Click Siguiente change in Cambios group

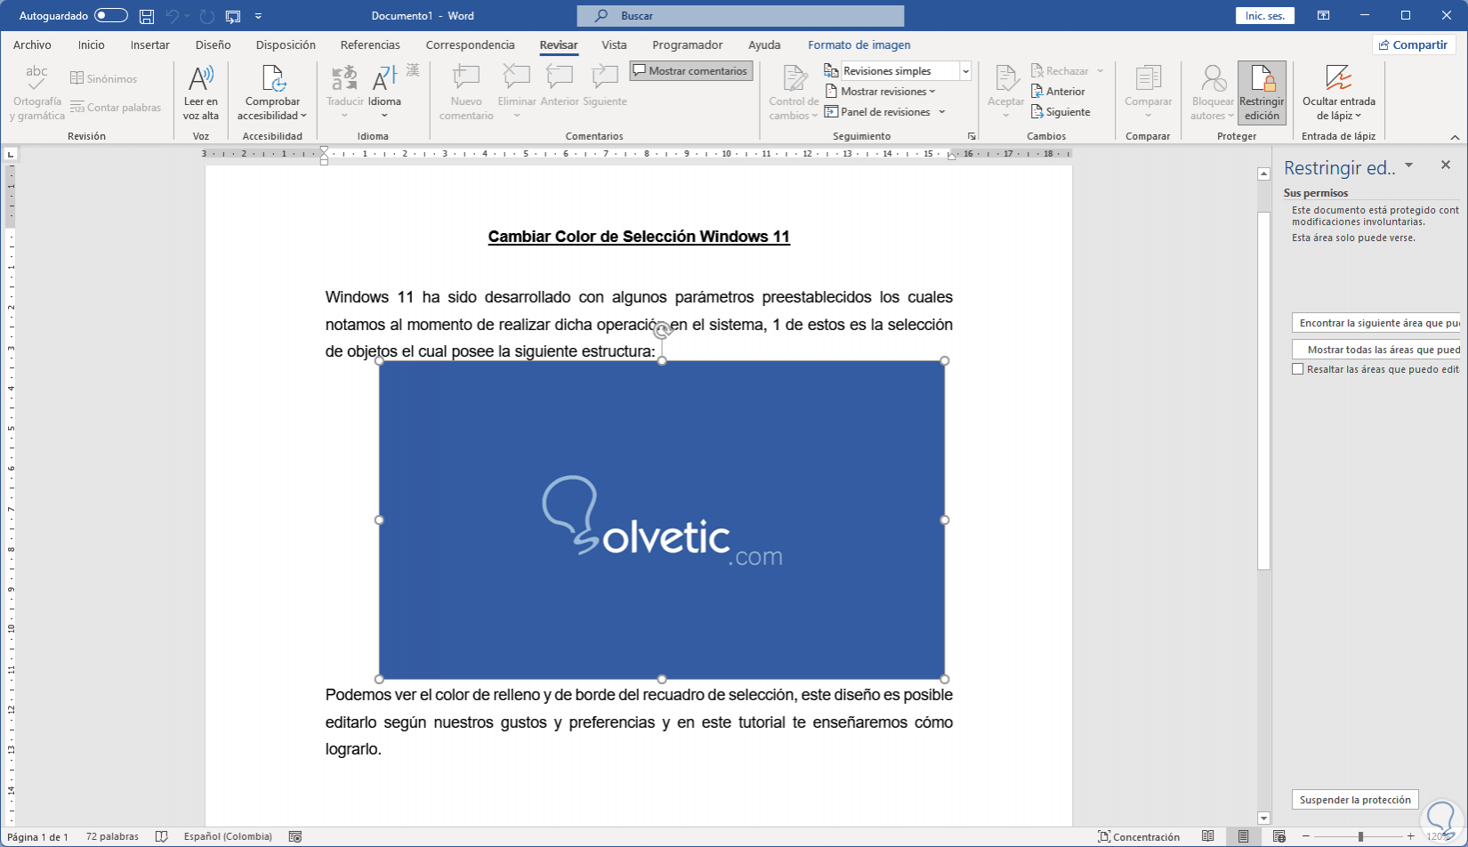pos(1061,112)
